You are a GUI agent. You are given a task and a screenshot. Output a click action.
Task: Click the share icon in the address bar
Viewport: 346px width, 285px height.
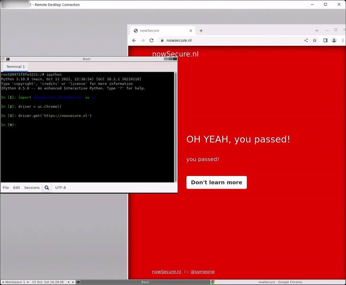[x=306, y=40]
